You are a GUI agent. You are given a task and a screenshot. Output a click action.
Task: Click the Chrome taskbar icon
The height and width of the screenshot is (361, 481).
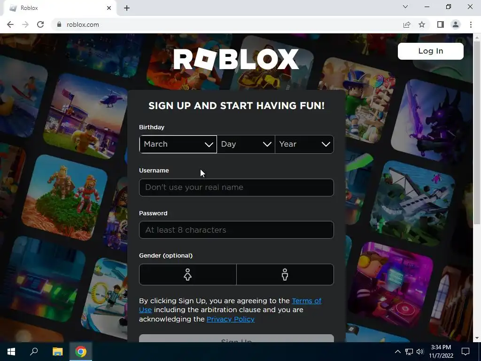(x=81, y=352)
